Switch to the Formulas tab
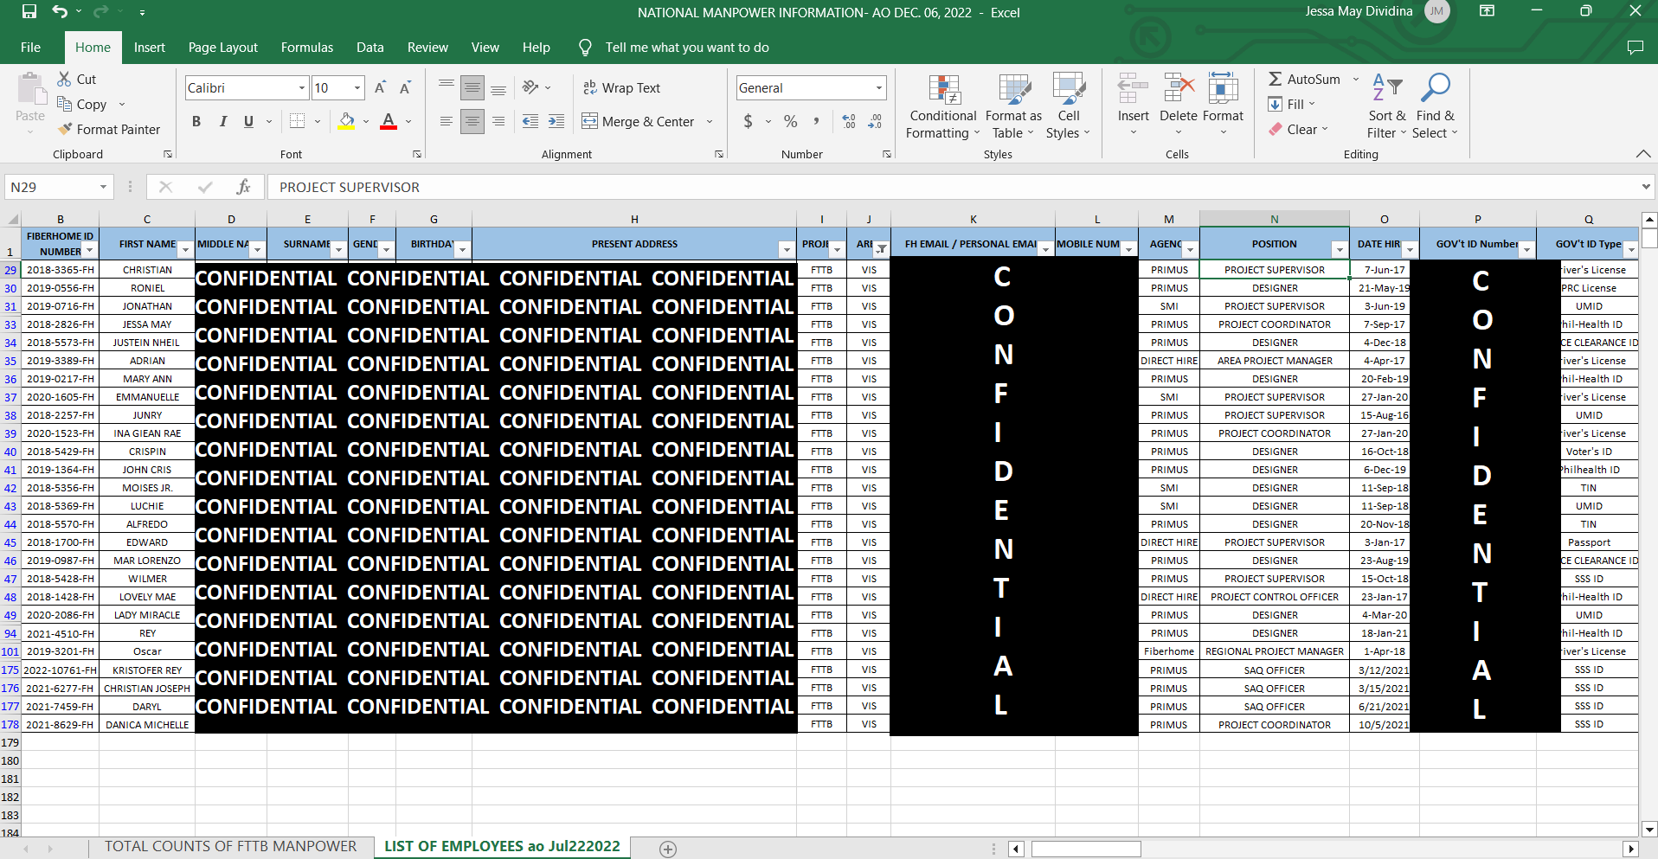The image size is (1658, 859). pos(306,48)
